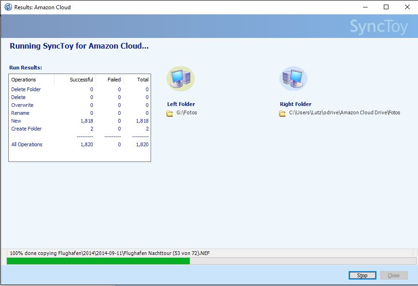Viewport: 418px width, 286px height.
Task: Click All Operations successful count 1,820
Action: click(87, 144)
